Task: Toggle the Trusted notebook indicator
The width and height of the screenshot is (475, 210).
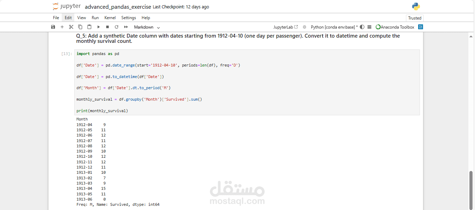Action: (415, 18)
